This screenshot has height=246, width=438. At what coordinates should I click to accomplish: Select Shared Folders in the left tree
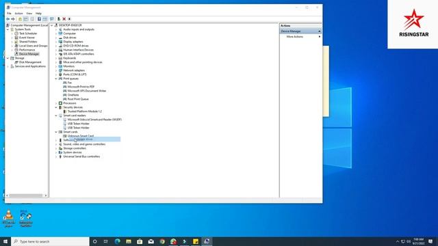(28, 42)
